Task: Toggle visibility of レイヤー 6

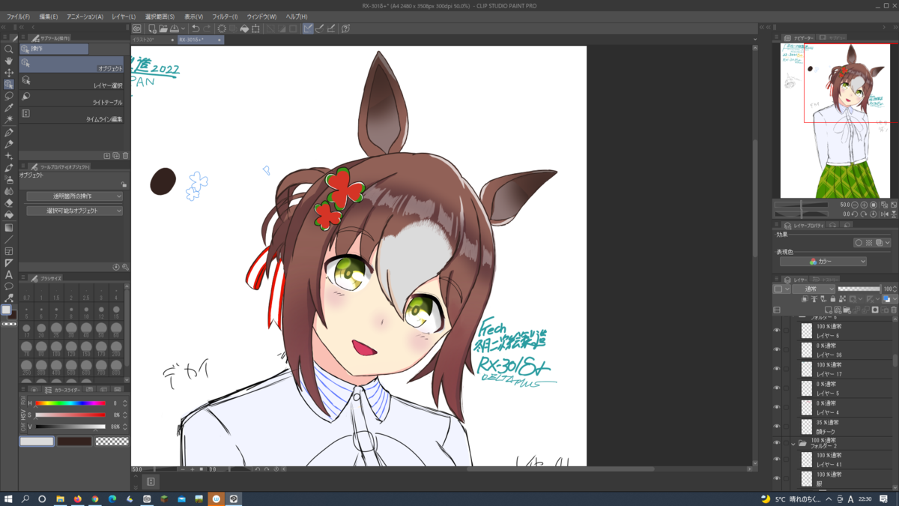Action: coord(776,331)
